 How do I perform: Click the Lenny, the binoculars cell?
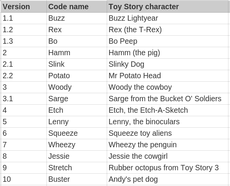coord(167,122)
